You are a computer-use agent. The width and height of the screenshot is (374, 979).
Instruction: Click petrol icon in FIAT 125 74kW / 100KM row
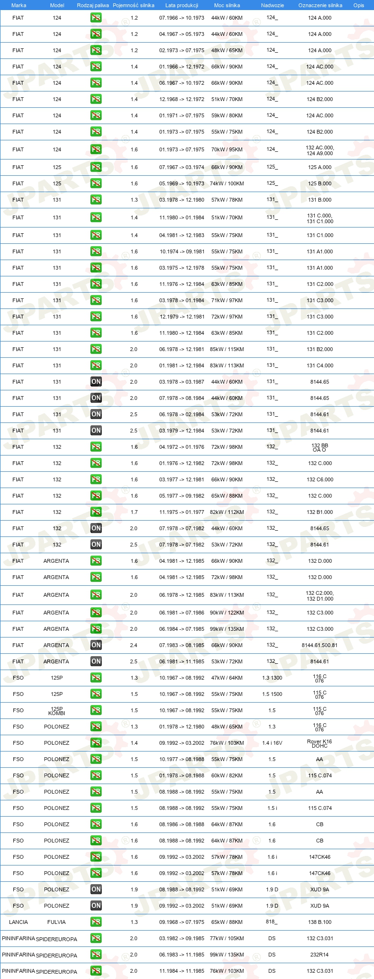[96, 183]
